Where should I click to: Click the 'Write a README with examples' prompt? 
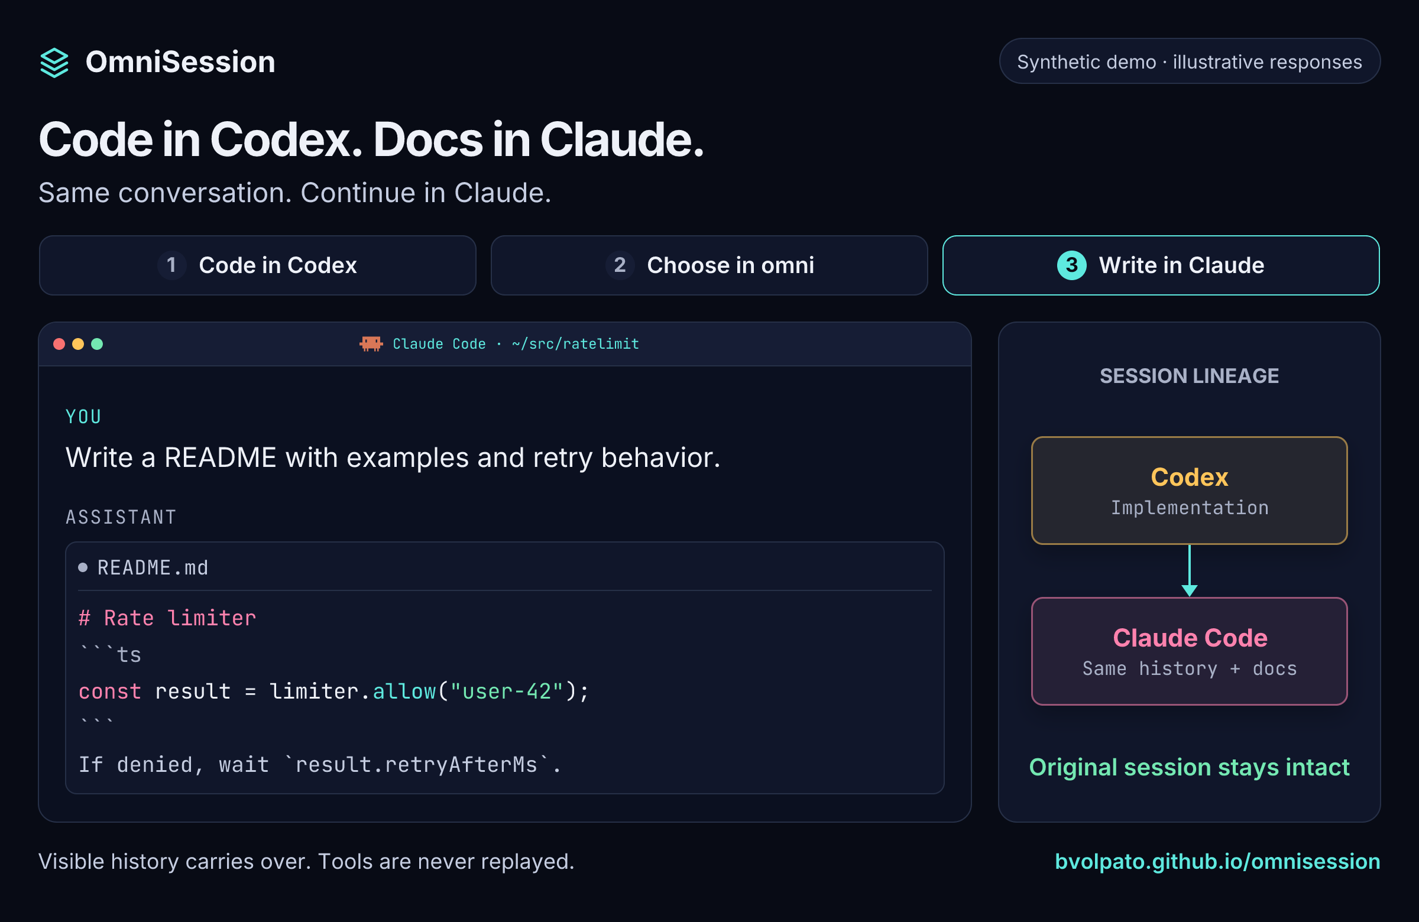click(393, 457)
